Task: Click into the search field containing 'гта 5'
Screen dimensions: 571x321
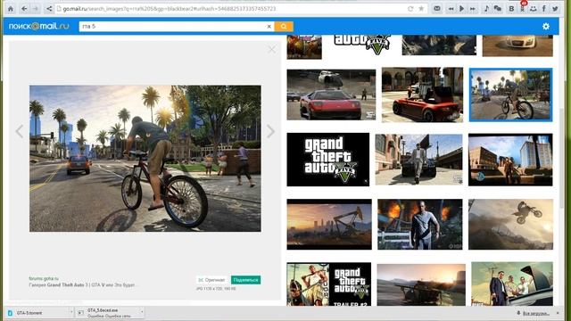Action: tap(172, 26)
